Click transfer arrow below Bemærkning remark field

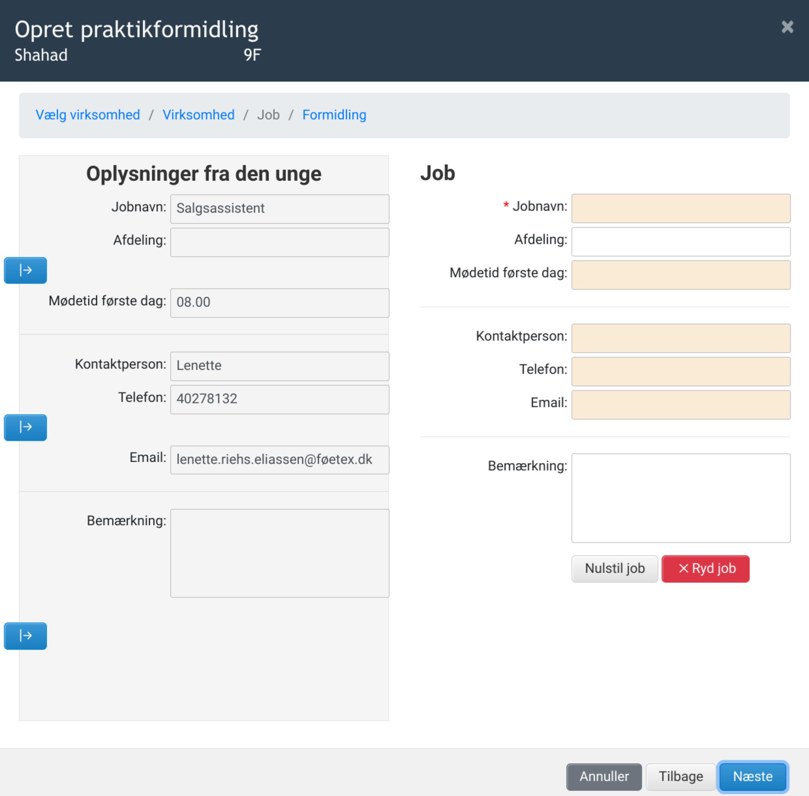pos(25,636)
